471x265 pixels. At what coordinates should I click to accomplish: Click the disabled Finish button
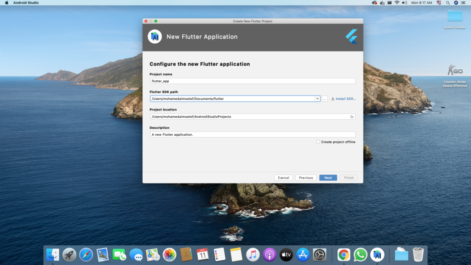[x=349, y=178]
